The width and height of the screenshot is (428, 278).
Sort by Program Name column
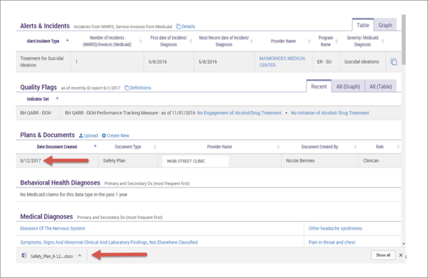point(326,41)
